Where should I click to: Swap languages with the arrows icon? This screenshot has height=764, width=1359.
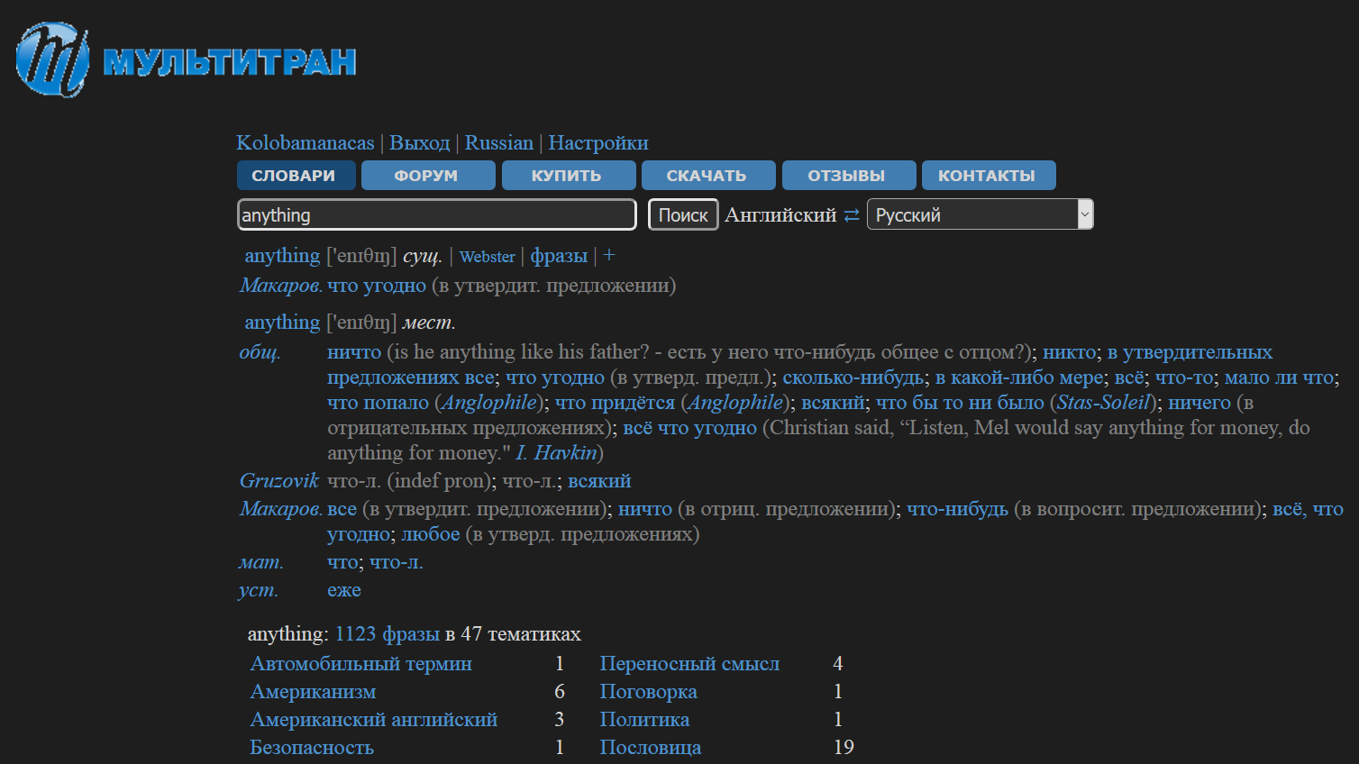(852, 215)
